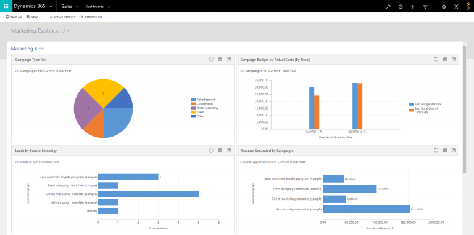The width and height of the screenshot is (474, 235).
Task: Click the (blank) leads bar
Action: [x=108, y=211]
